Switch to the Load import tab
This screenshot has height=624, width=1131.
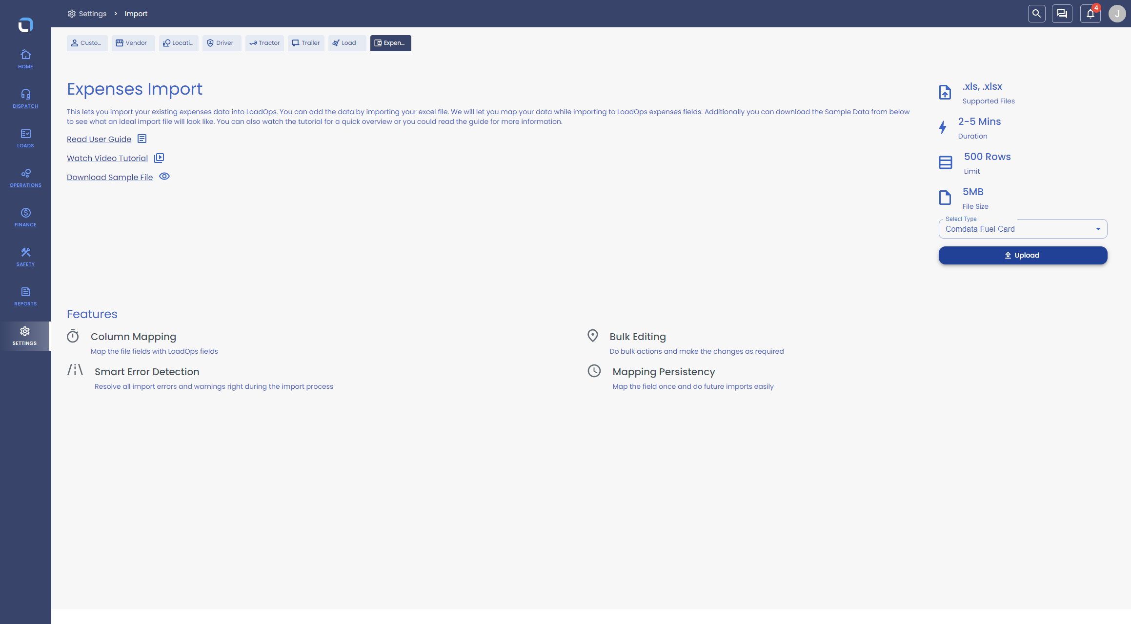(x=347, y=43)
